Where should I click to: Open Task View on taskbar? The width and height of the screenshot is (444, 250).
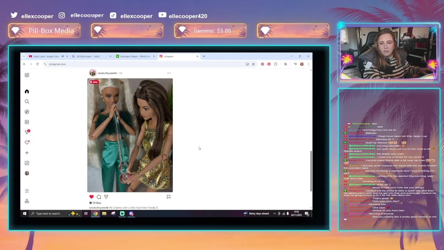[x=86, y=214]
